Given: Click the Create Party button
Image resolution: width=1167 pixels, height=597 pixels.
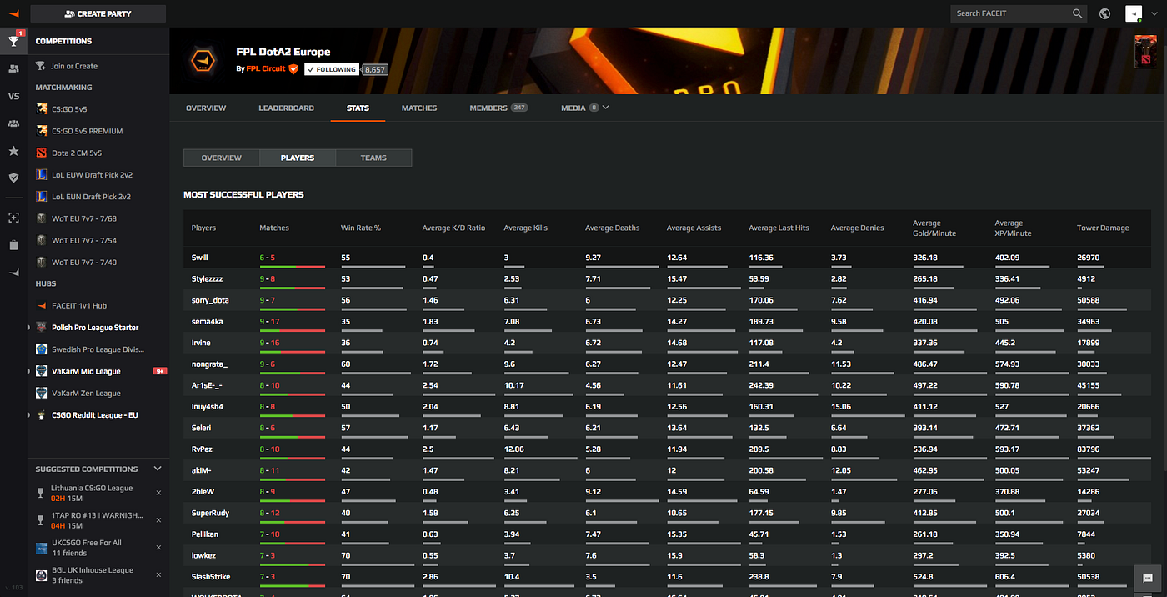Looking at the screenshot, I should [x=98, y=13].
